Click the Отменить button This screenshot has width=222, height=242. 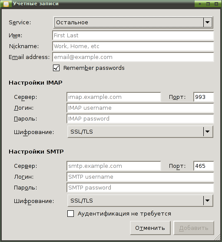(x=150, y=228)
